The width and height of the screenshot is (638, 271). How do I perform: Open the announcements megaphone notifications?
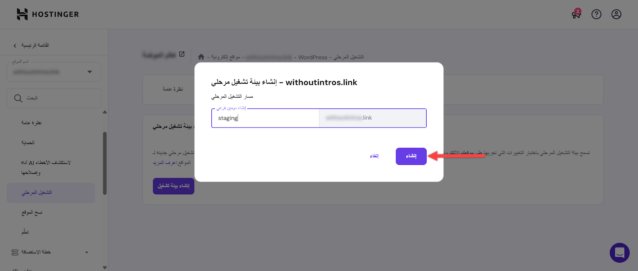(576, 15)
